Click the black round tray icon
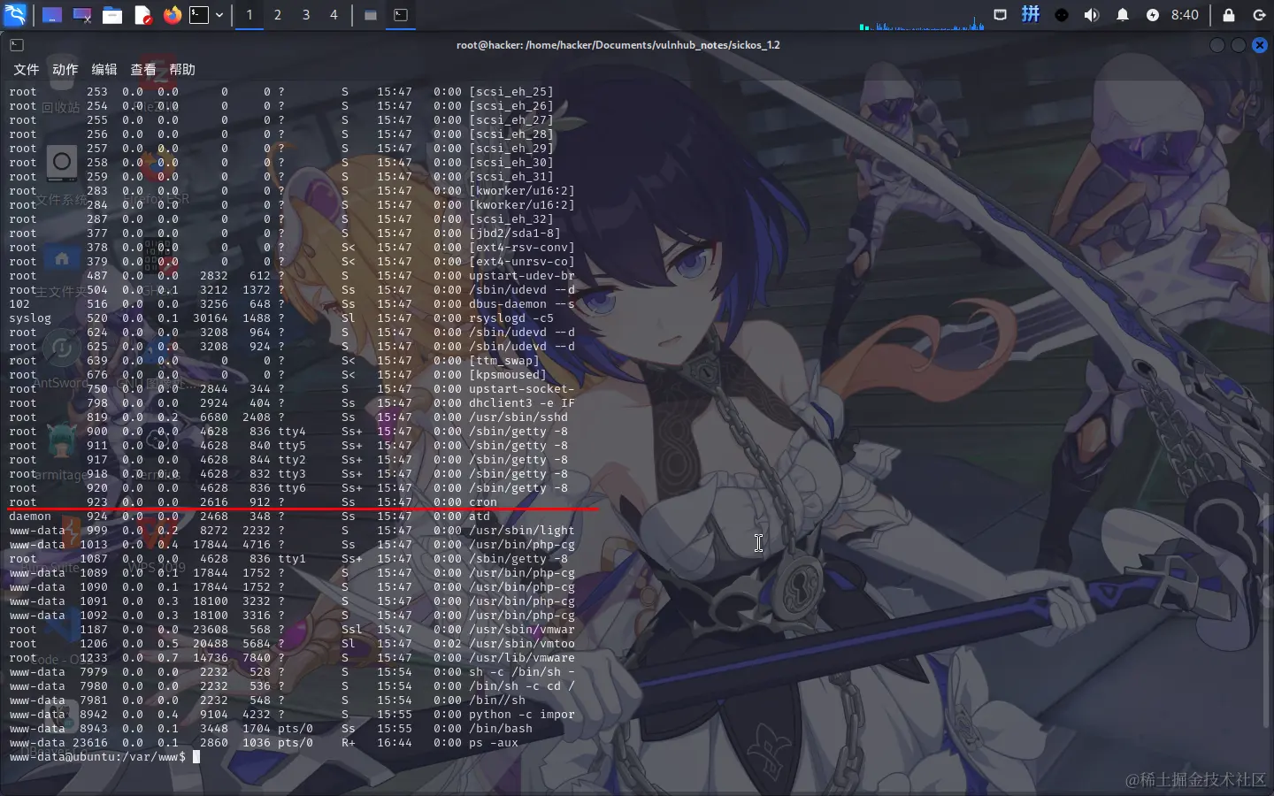Viewport: 1274px width, 796px height. click(1062, 15)
